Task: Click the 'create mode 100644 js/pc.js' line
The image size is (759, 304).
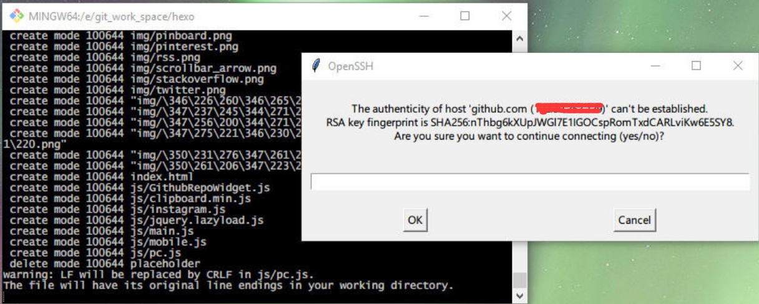Action: point(95,253)
